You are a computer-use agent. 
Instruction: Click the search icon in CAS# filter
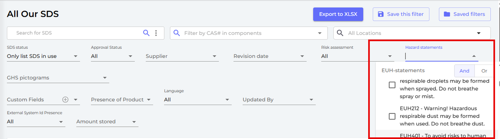click(x=177, y=33)
